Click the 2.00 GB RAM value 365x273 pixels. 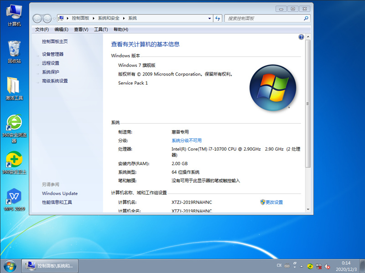(x=179, y=163)
